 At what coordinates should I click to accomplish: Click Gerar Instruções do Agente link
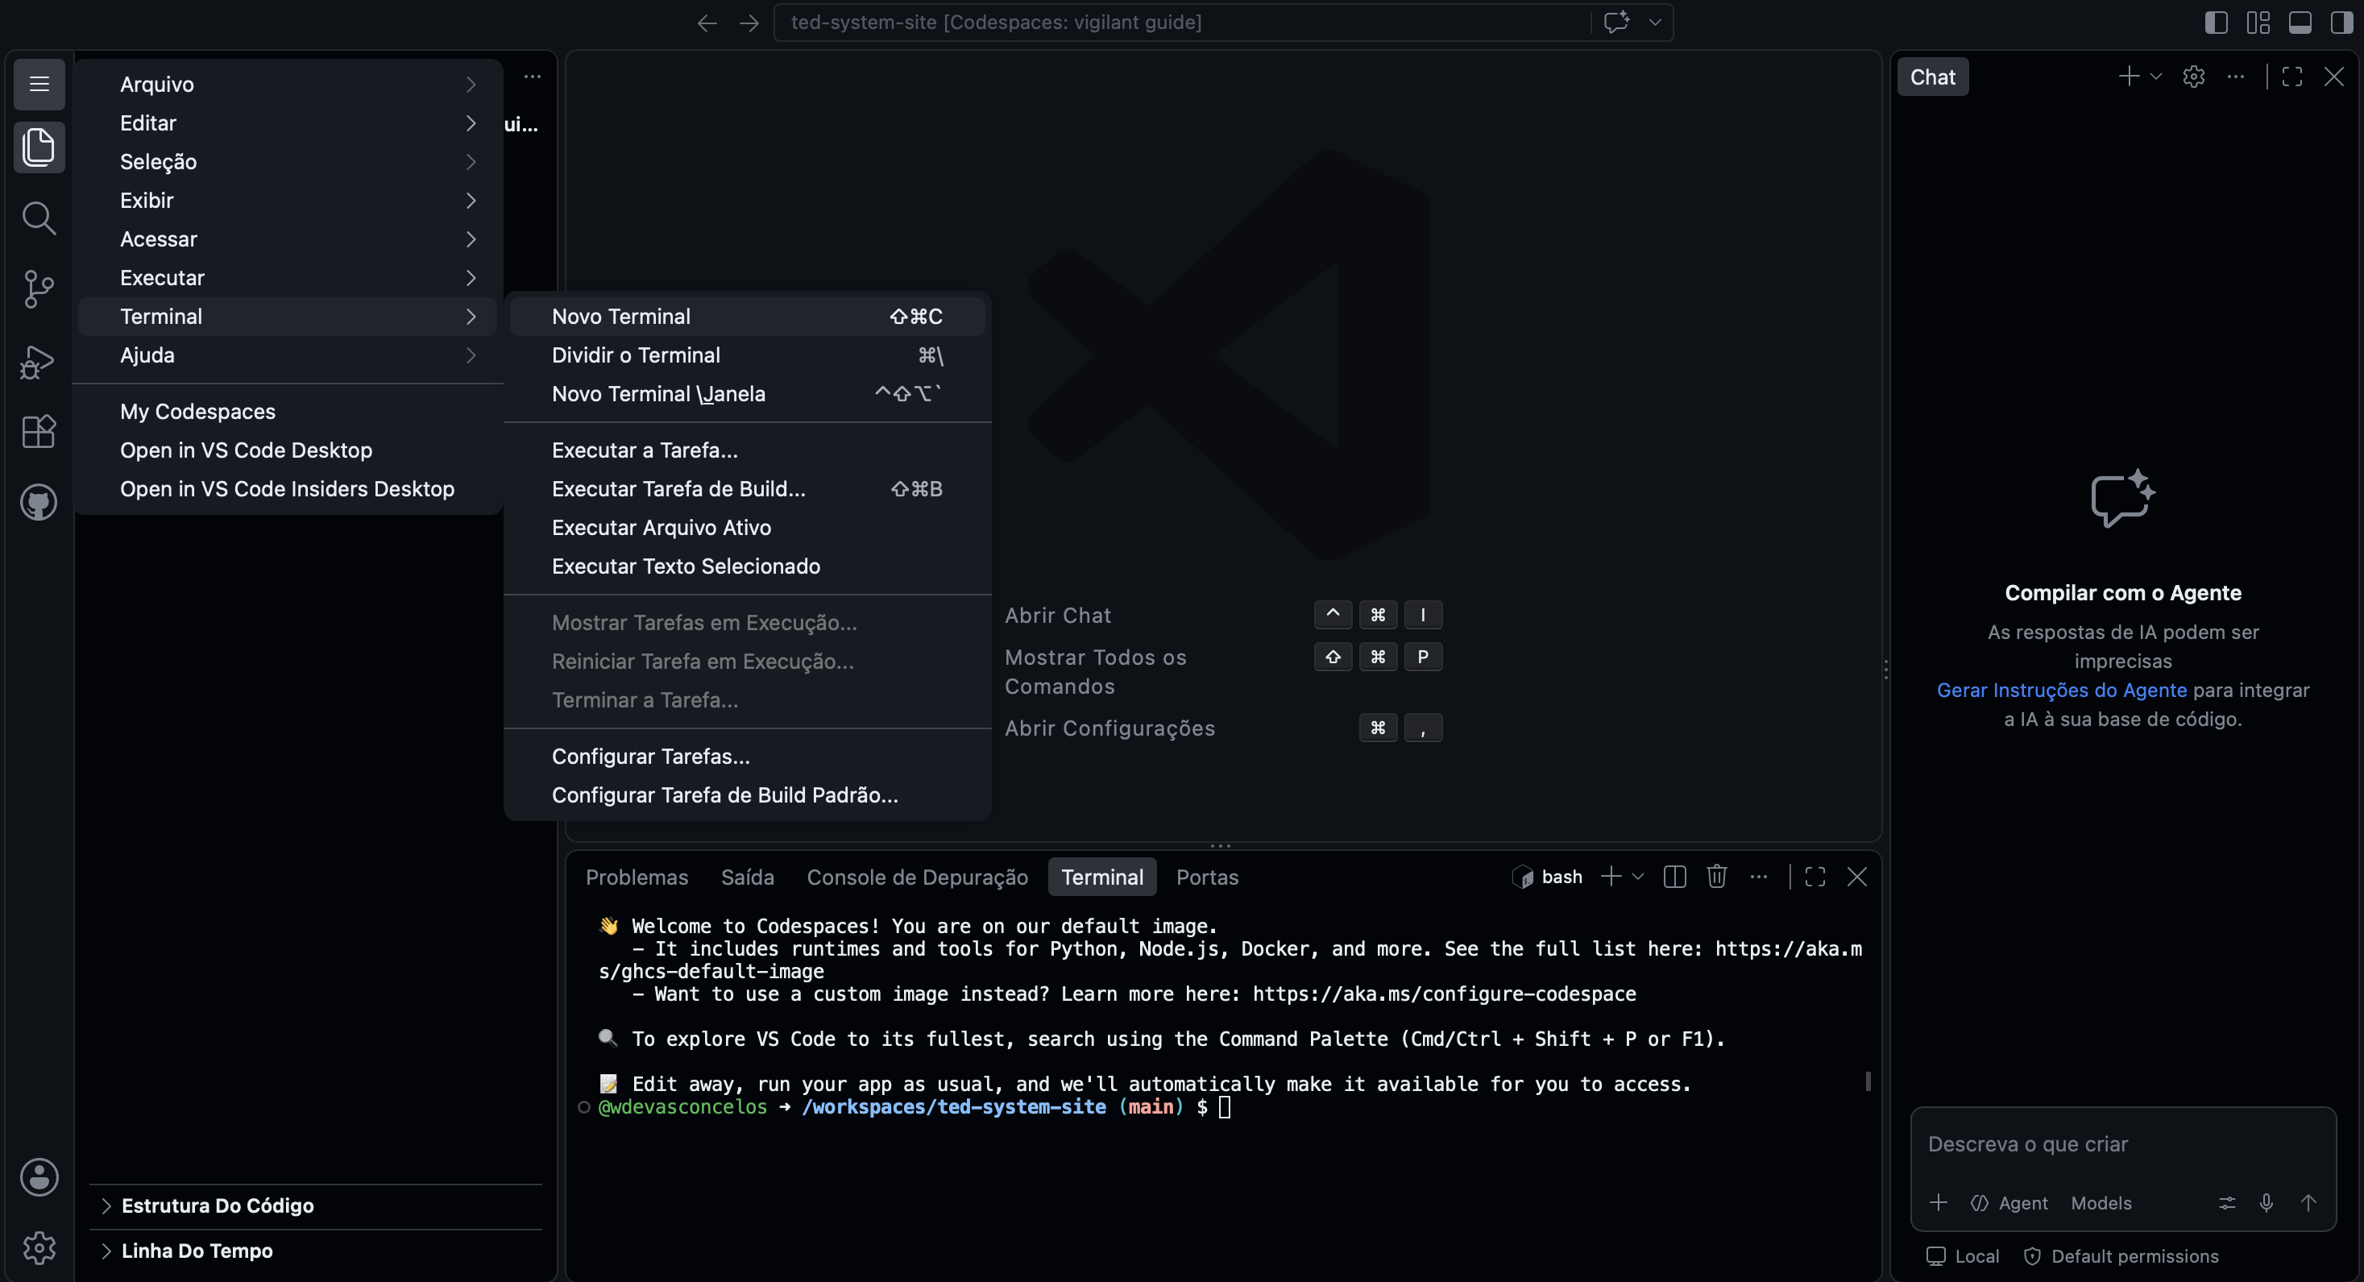coord(2062,690)
